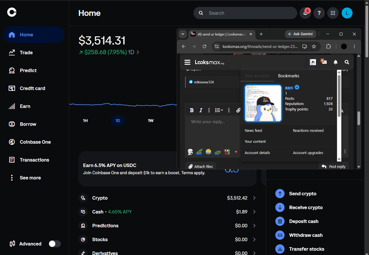Open the L profile avatar
The width and height of the screenshot is (369, 255).
pyautogui.click(x=347, y=13)
